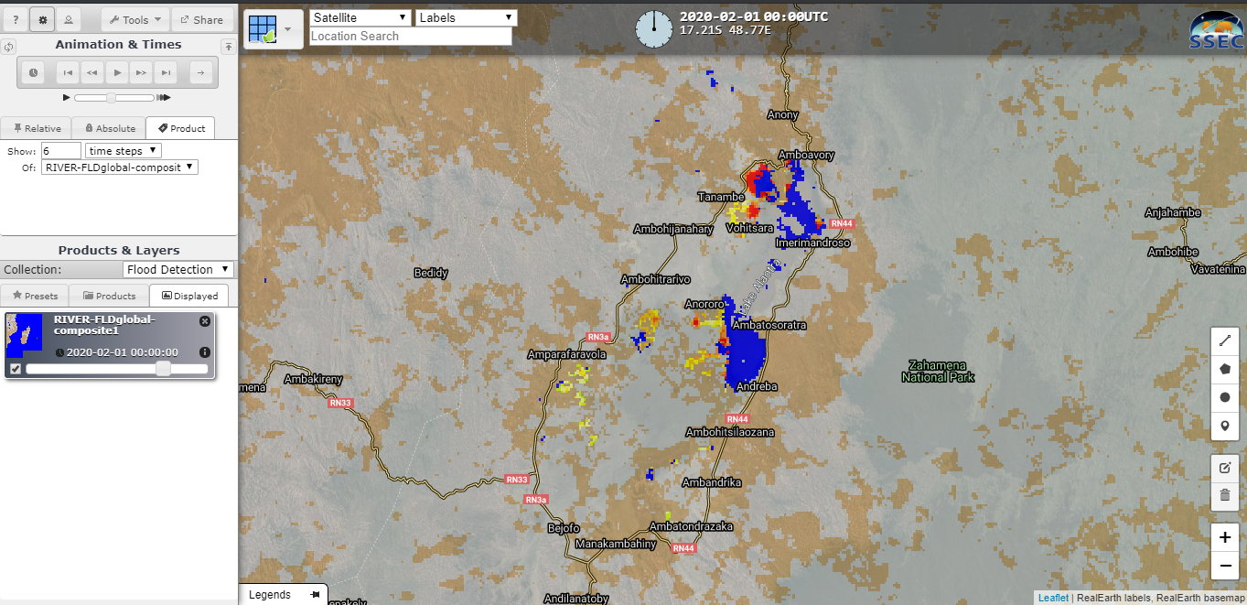Click the delete shapes trash icon
The image size is (1247, 605).
click(x=1225, y=495)
